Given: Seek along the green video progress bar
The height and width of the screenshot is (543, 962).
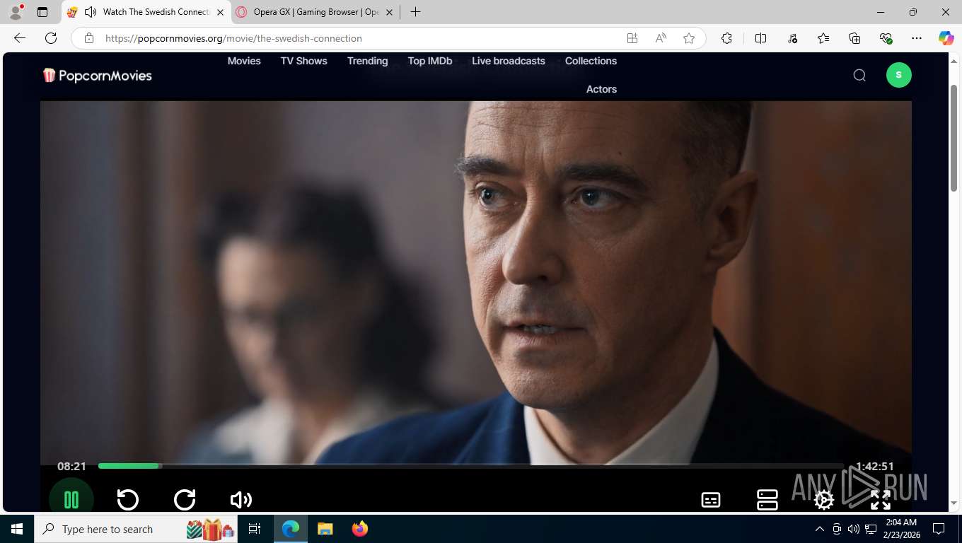Looking at the screenshot, I should pyautogui.click(x=470, y=466).
